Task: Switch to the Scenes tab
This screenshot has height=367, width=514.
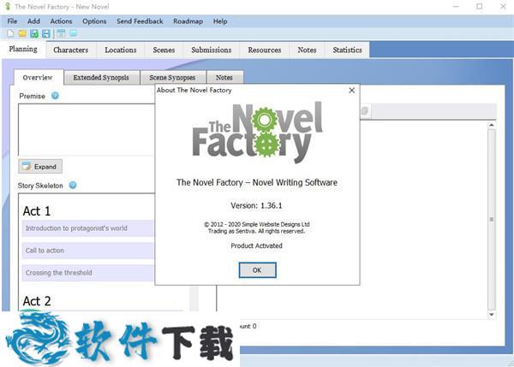Action: 164,50
